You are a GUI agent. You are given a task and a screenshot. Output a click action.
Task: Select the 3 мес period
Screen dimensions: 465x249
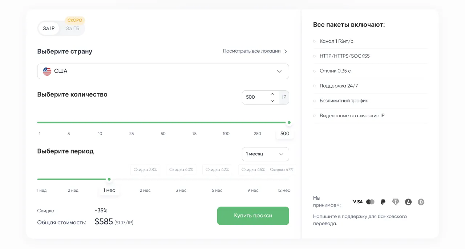pyautogui.click(x=181, y=190)
